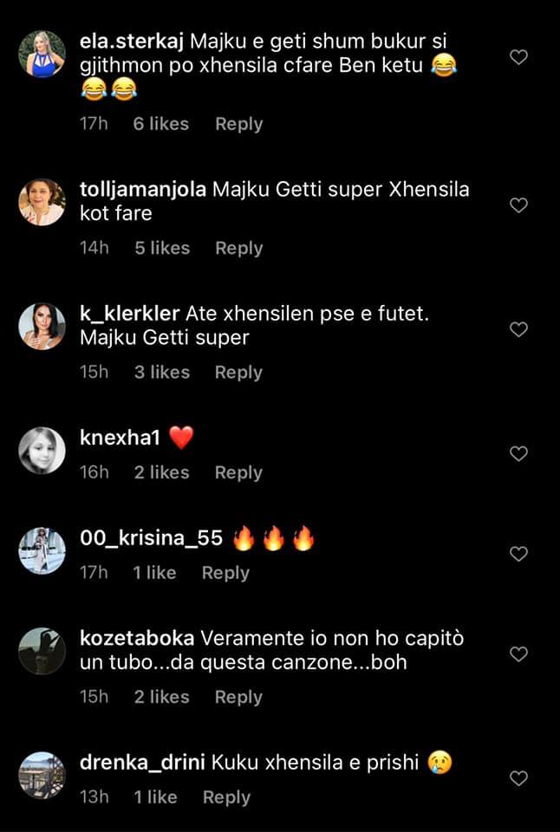This screenshot has height=832, width=560.
Task: Like drenka_drini's comment
Action: point(518,778)
